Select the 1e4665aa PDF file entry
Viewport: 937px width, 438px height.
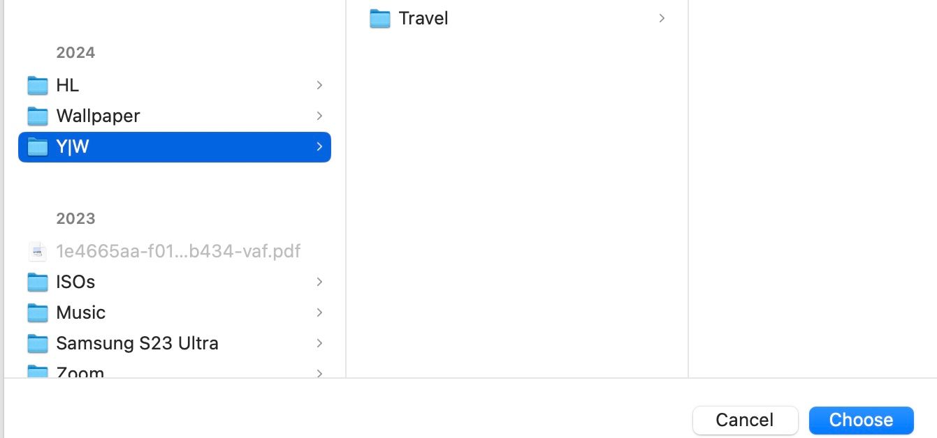[x=178, y=251]
